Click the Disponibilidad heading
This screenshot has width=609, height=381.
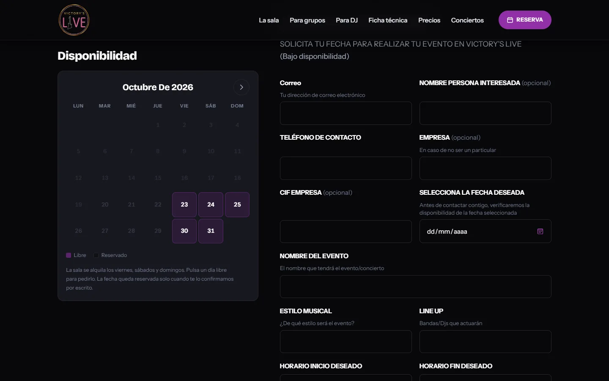(x=97, y=56)
